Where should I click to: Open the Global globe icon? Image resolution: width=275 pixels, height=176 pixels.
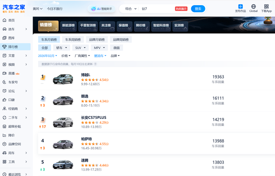pyautogui.click(x=253, y=7)
